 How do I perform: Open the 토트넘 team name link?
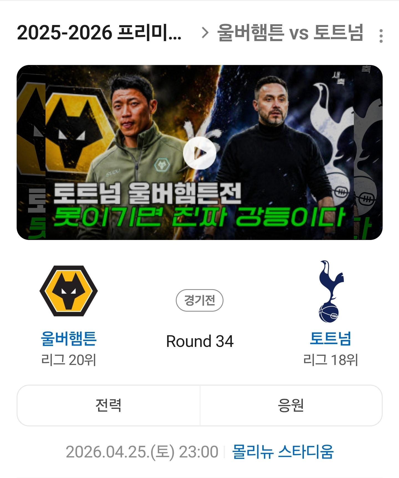click(331, 338)
